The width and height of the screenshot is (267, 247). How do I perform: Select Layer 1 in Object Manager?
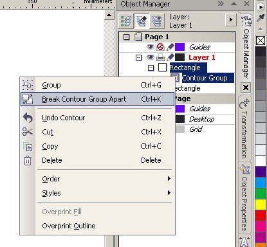point(201,57)
